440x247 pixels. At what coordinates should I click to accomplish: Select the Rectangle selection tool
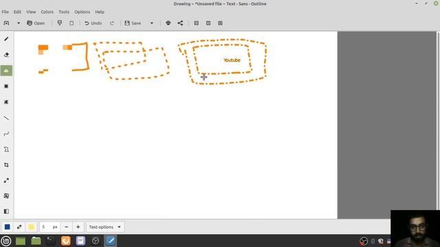pyautogui.click(x=6, y=86)
